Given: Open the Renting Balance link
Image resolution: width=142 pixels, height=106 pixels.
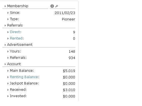Looking at the screenshot, I should point(24,77).
